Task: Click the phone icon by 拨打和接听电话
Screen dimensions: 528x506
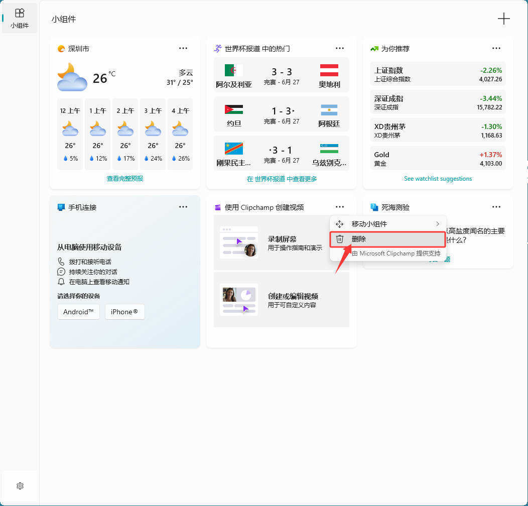Action: pos(61,262)
